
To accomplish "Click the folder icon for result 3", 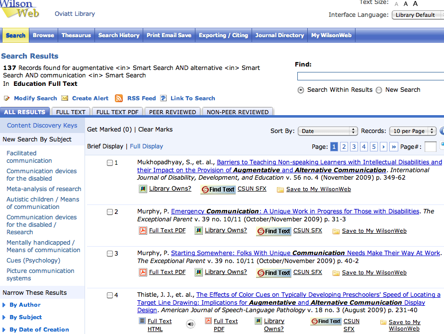I will pyautogui.click(x=336, y=273).
